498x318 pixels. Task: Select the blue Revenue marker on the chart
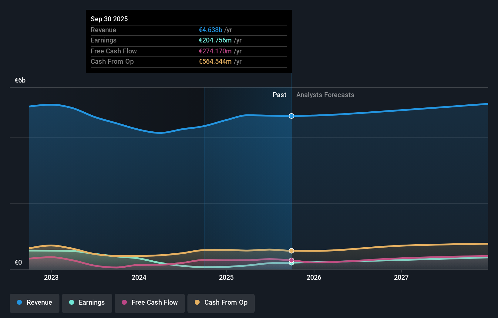291,116
